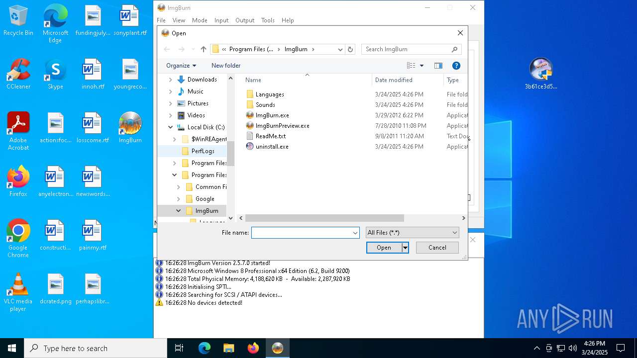This screenshot has width=637, height=358.
Task: Click the New folder button
Action: tap(226, 66)
